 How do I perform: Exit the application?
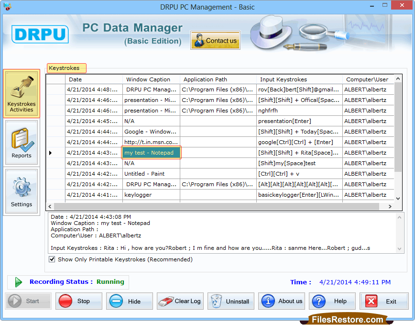coord(384,301)
